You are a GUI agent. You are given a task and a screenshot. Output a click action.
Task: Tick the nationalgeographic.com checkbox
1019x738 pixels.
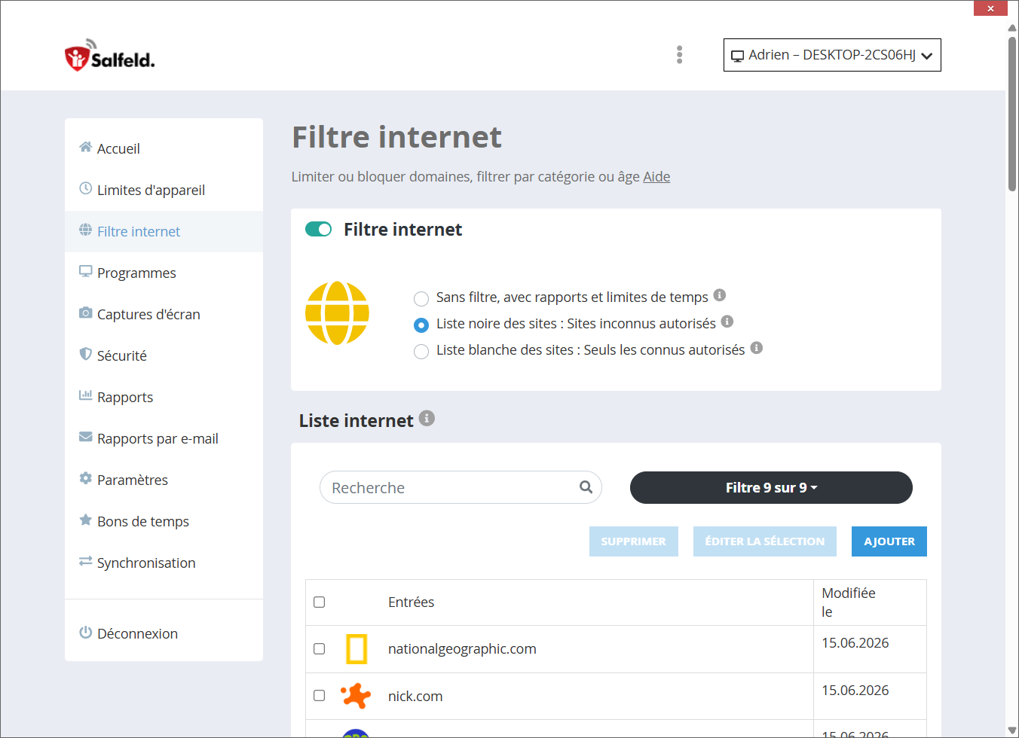[320, 649]
